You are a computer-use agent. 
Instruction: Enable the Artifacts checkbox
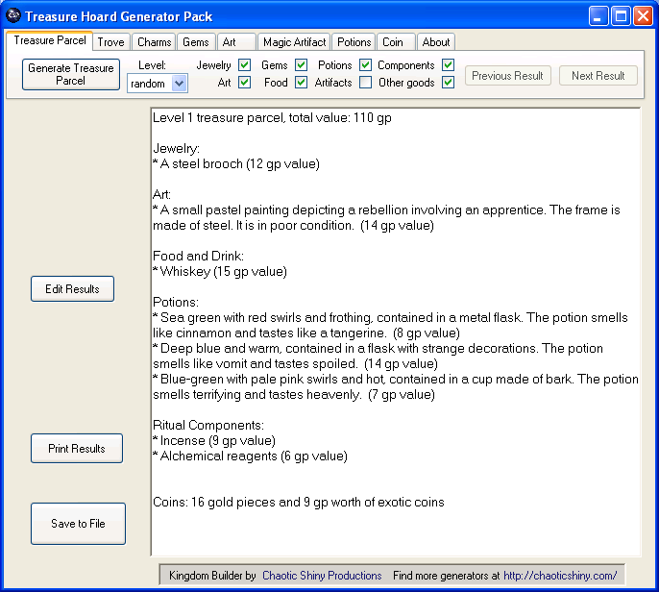(366, 83)
